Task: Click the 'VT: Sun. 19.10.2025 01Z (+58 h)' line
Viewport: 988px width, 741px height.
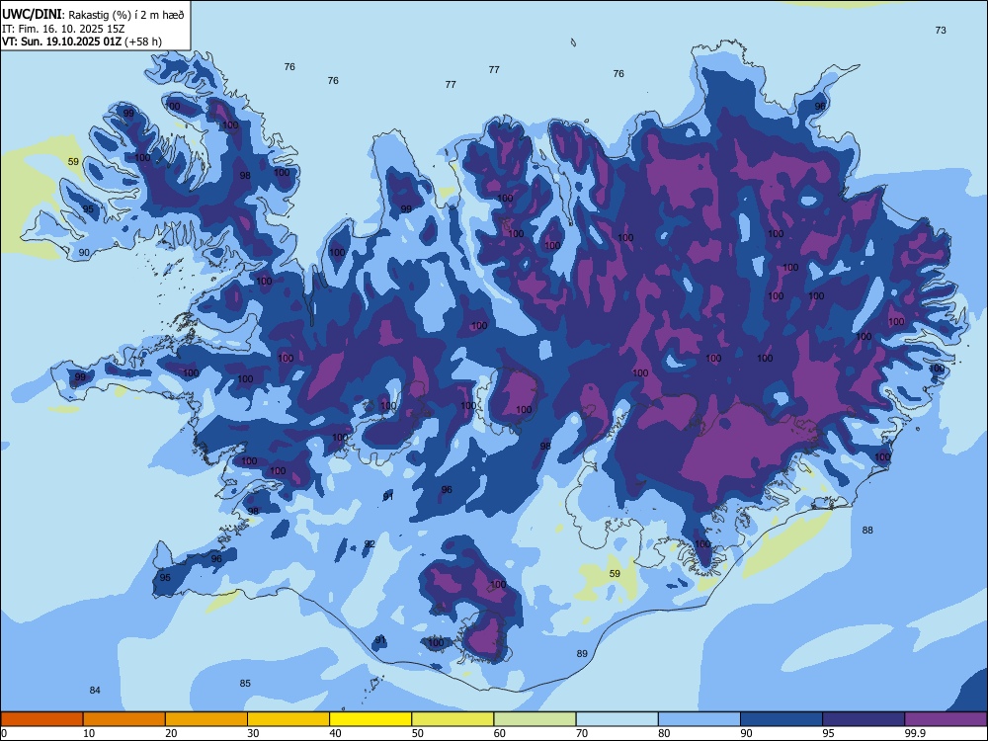Action: click(x=82, y=41)
